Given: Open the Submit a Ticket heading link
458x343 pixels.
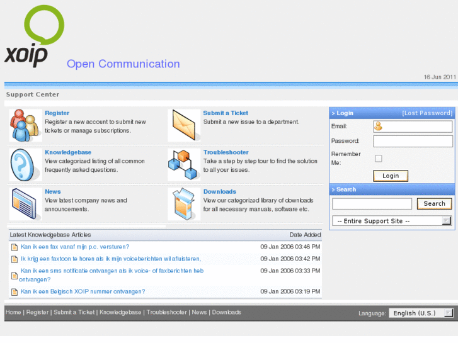Looking at the screenshot, I should (x=226, y=113).
